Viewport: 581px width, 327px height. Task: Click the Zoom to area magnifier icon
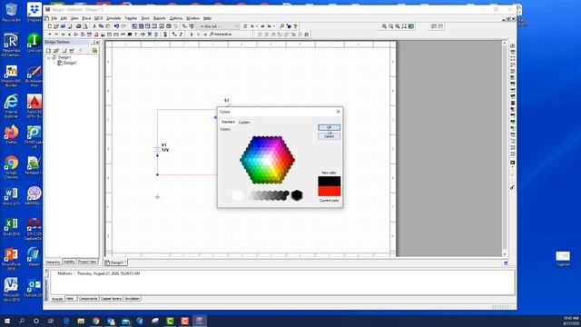tap(398, 26)
